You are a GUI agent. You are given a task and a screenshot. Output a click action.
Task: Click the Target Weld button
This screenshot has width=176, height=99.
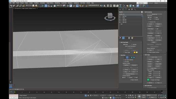(158, 64)
